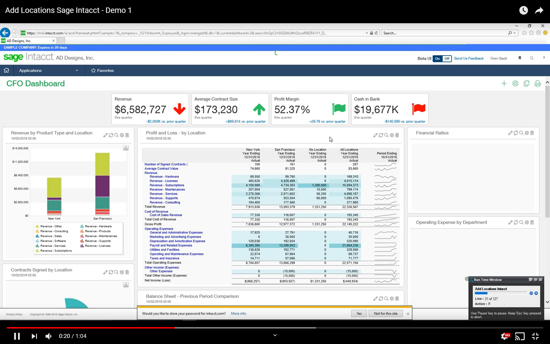The width and height of the screenshot is (550, 344).
Task: Delete Profit and Loss by Location component
Action: 397,135
